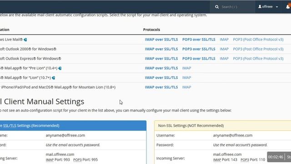Select plain IMAP for Lion 10.7+ Mail.app
Viewport: 291px width, 164px height.
[x=186, y=77]
